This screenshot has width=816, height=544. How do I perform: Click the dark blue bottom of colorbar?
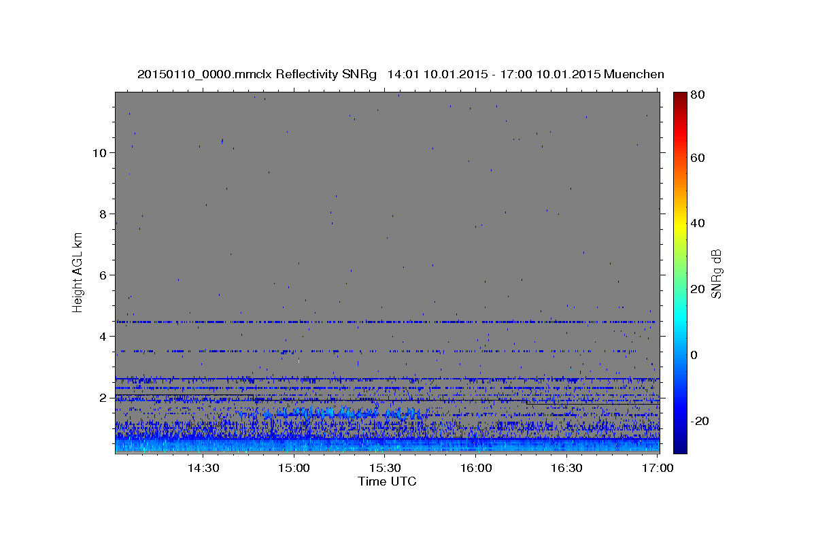coord(680,447)
